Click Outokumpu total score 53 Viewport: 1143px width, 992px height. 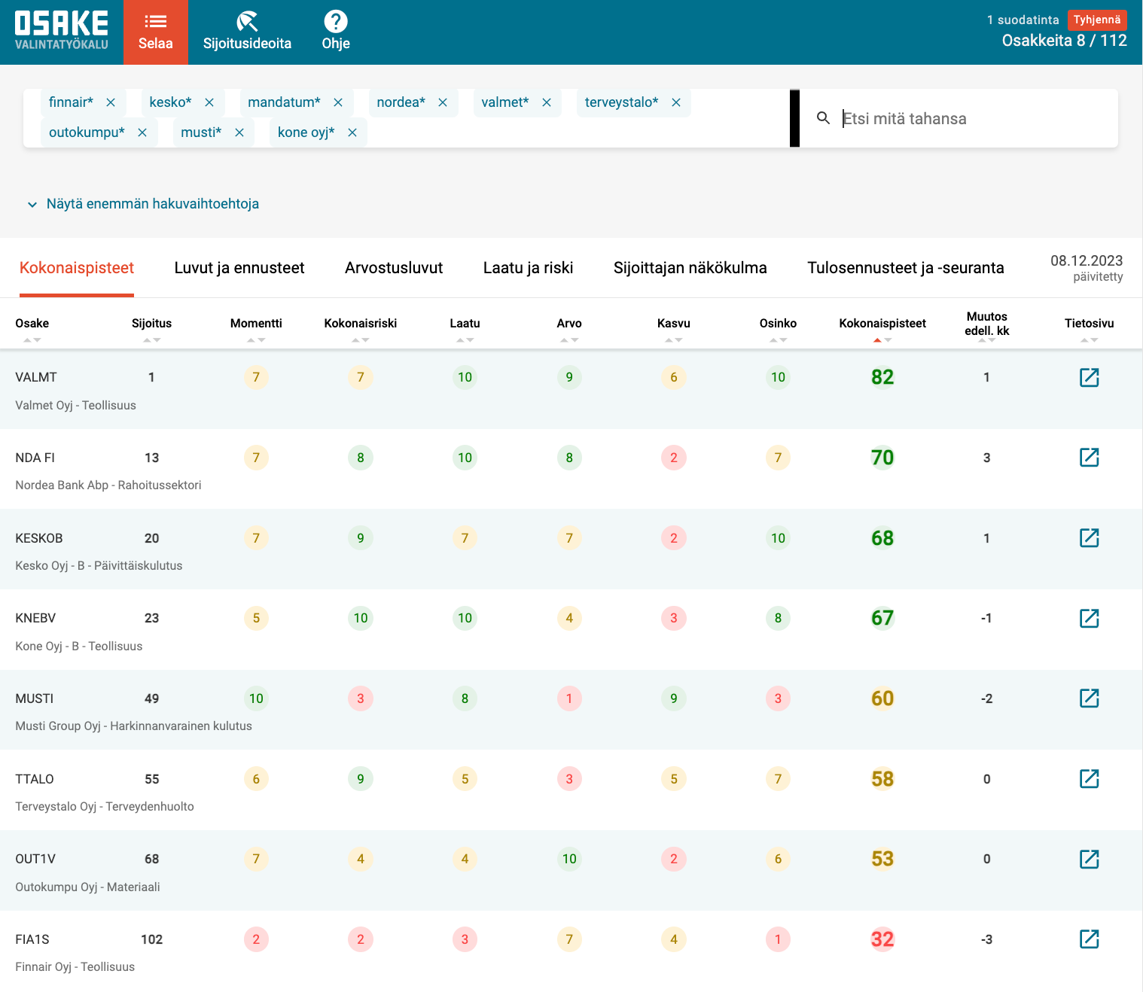(x=882, y=859)
